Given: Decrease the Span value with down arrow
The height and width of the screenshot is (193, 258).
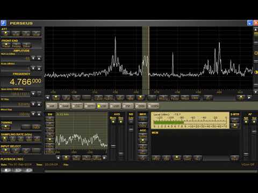Looking at the screenshot, I should tap(33, 93).
